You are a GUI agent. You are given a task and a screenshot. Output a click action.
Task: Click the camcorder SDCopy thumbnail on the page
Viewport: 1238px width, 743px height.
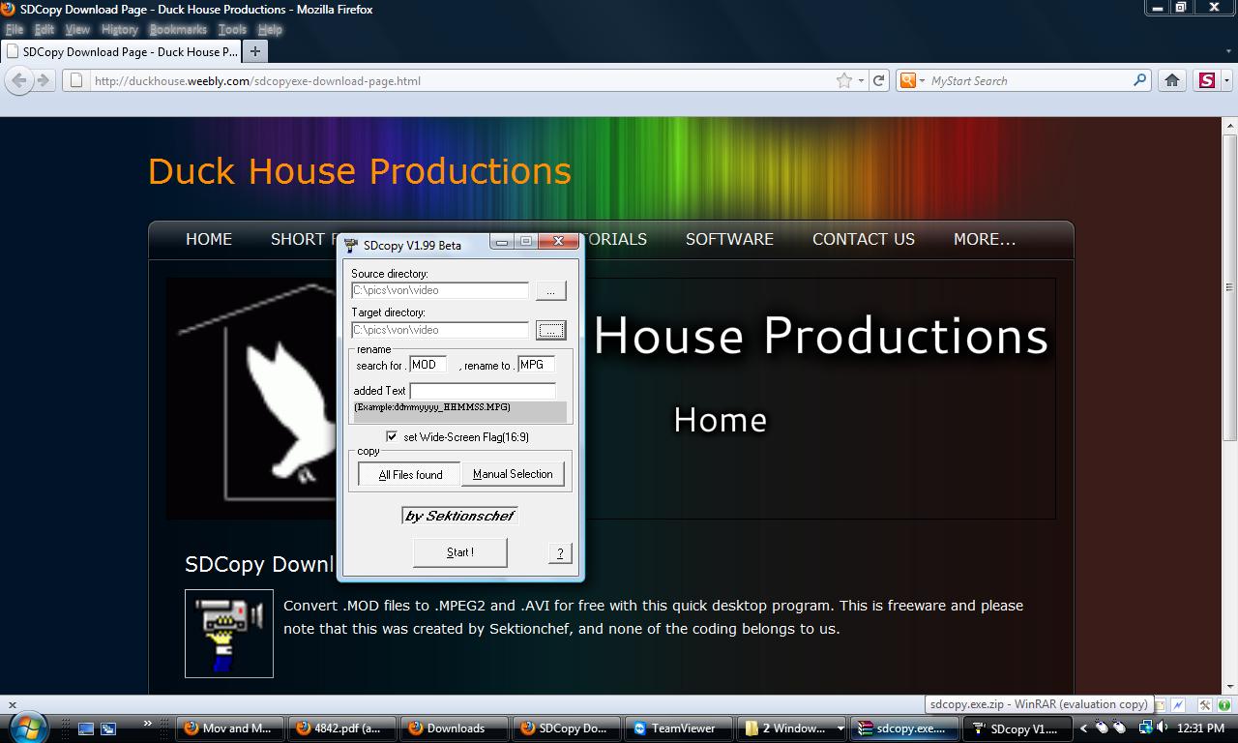click(229, 634)
